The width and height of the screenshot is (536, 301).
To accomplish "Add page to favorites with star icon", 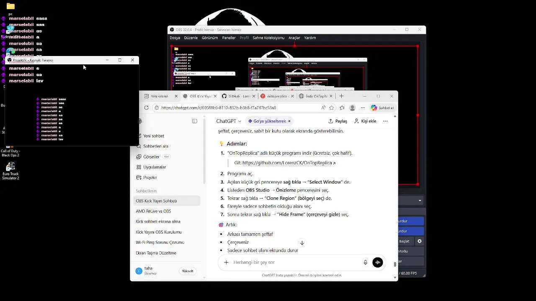I will click(332, 107).
